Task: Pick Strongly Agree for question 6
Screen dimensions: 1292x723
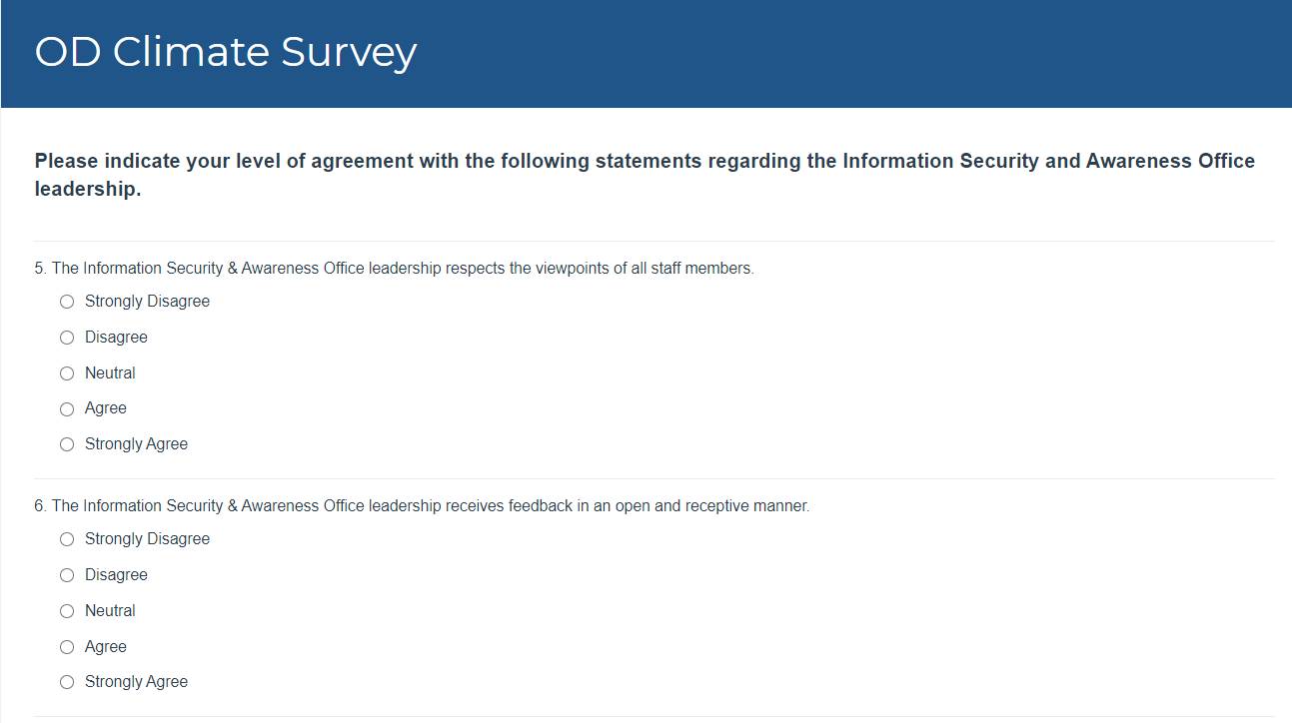Action: (67, 682)
